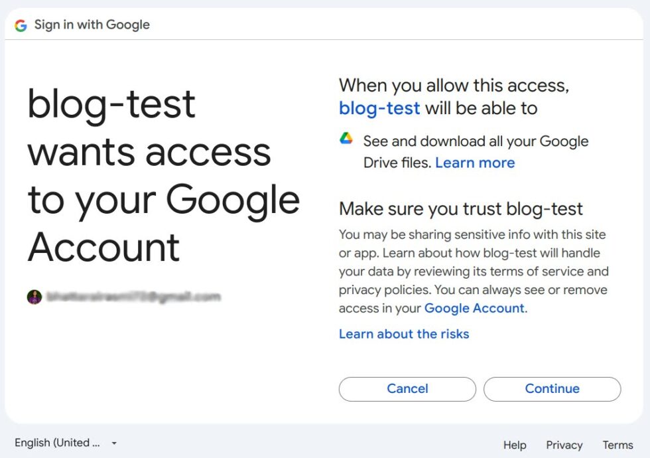Click the Cancel button
The width and height of the screenshot is (650, 458).
tap(407, 389)
